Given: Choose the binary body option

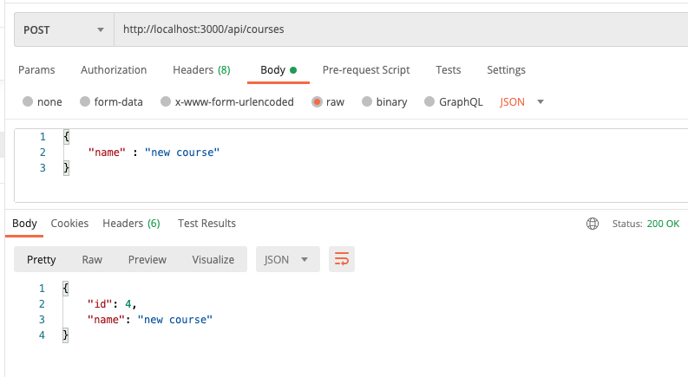Looking at the screenshot, I should pyautogui.click(x=367, y=101).
